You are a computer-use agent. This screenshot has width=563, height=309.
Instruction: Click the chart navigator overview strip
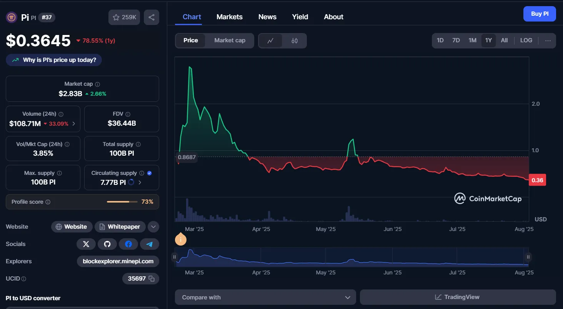coord(351,257)
